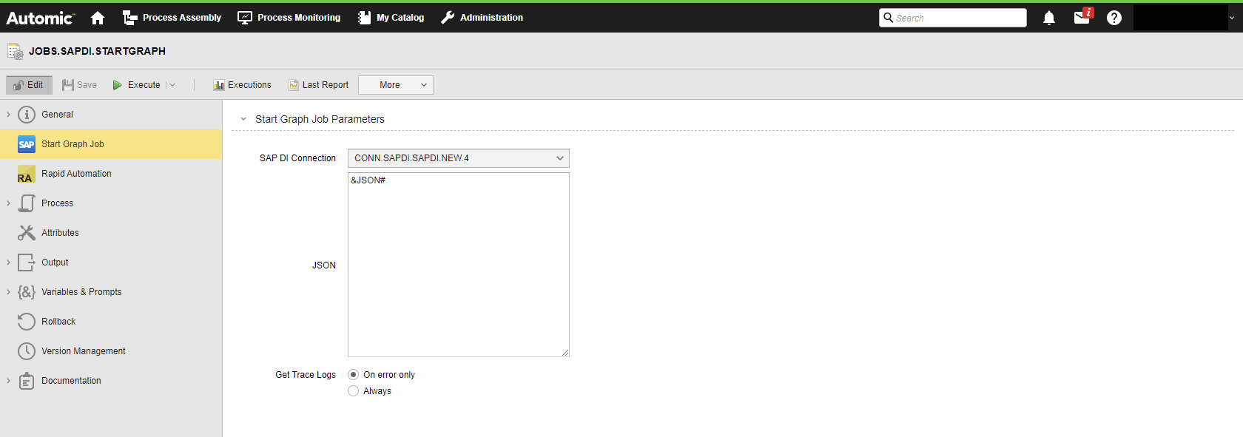Select Output page icon
This screenshot has height=437, width=1243.
27,262
